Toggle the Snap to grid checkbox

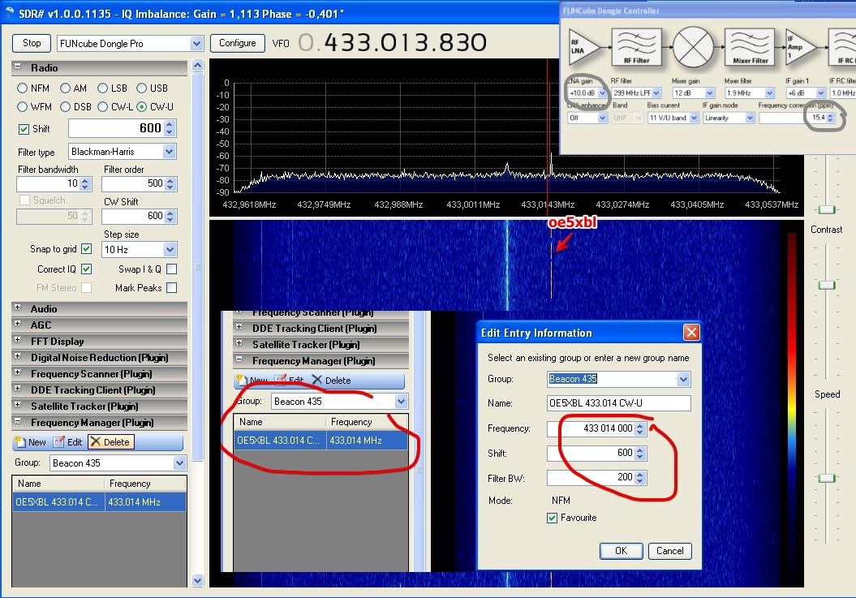tap(86, 248)
